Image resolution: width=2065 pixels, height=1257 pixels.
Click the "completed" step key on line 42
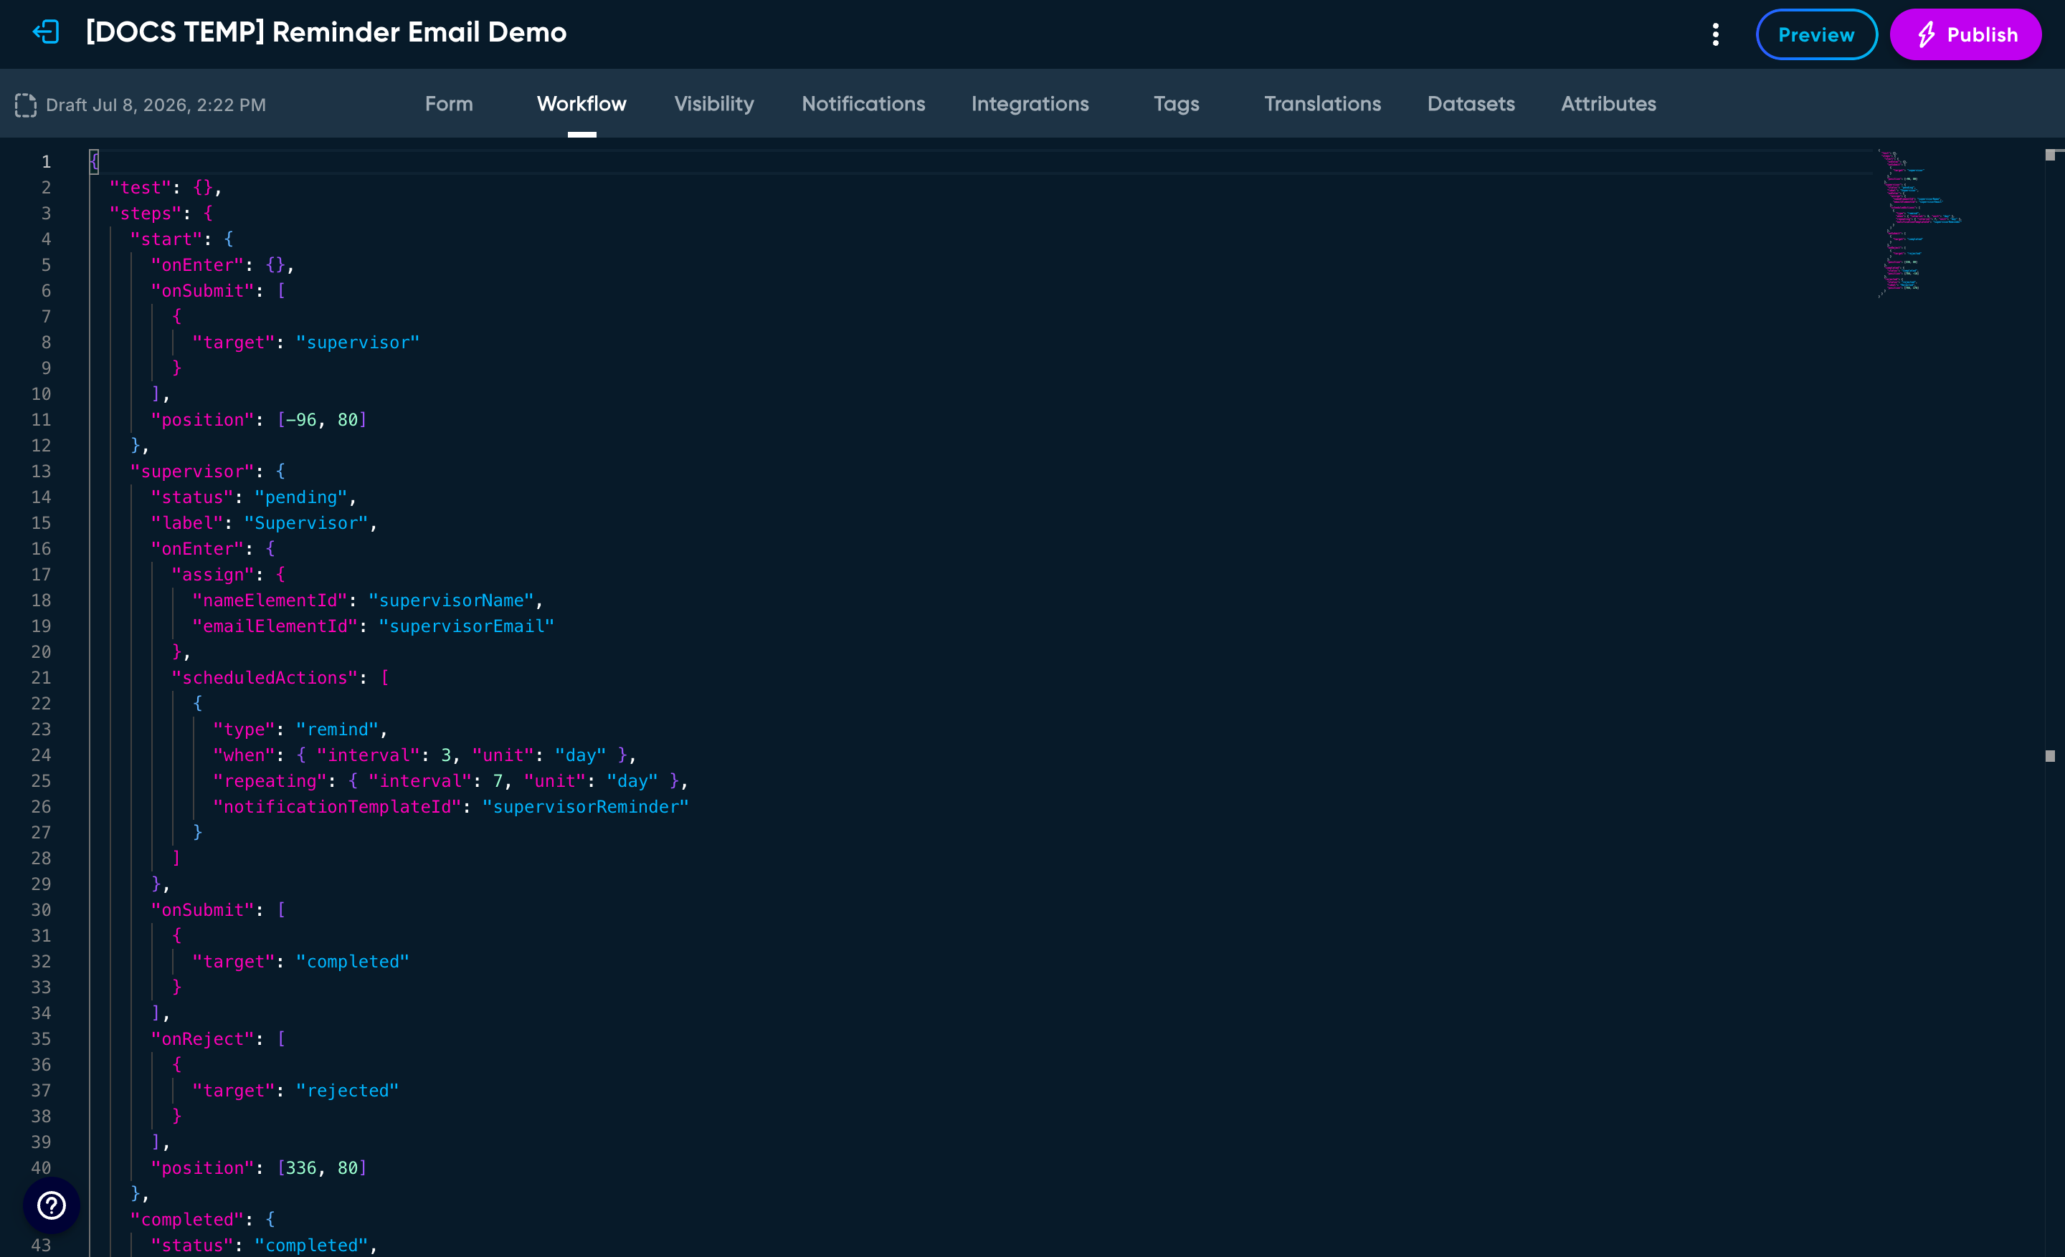tap(187, 1219)
